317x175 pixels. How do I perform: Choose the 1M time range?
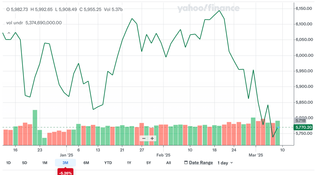pos(45,163)
